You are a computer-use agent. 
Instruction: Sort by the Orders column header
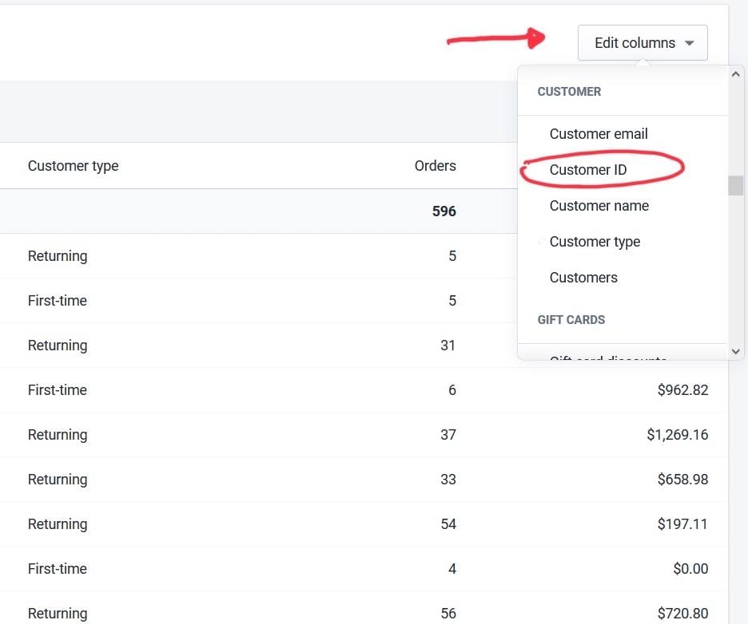click(x=436, y=165)
